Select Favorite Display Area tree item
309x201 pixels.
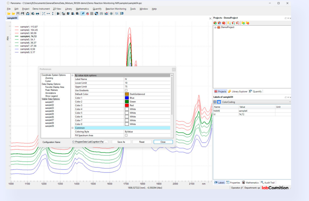[54, 87]
